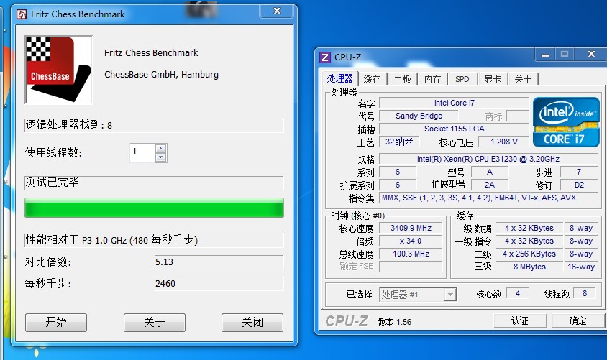
Task: Click the '8 MBytes' level 3 cache value
Action: [x=529, y=267]
